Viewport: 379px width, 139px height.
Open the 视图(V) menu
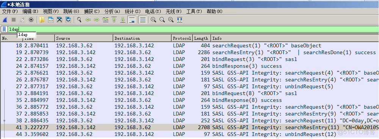coord(51,11)
